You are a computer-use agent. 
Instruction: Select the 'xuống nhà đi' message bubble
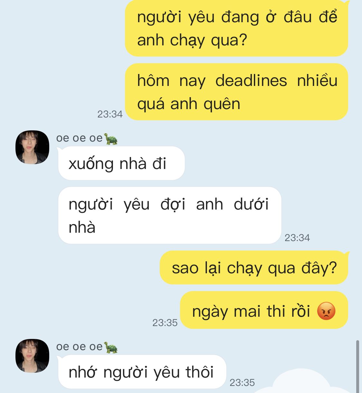tap(121, 164)
